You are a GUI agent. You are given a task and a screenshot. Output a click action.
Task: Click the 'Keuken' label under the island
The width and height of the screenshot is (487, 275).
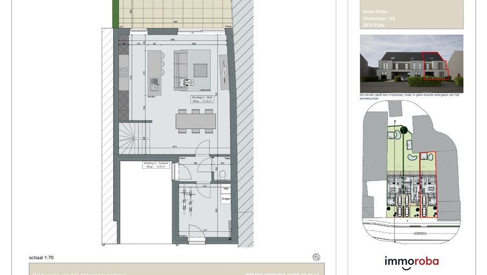click(x=152, y=97)
